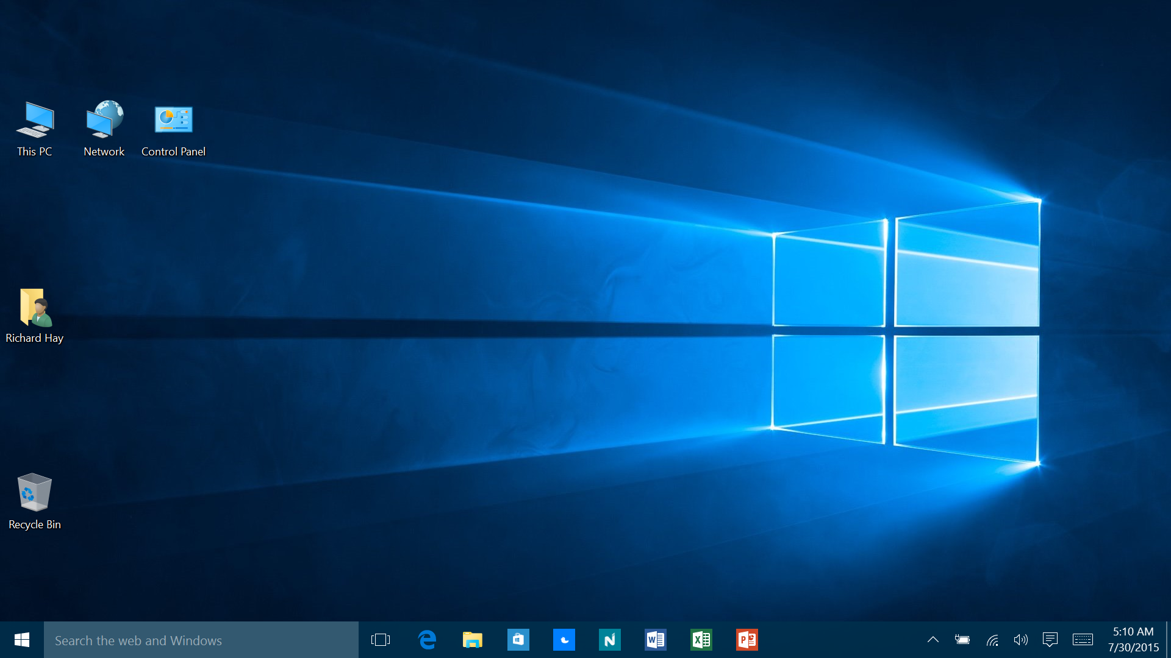Expand hidden system tray icons
1171x658 pixels.
pos(933,640)
